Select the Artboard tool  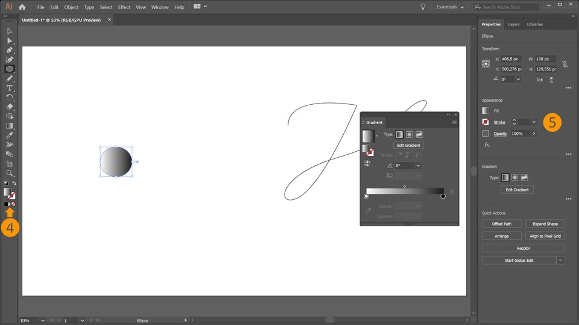10,164
